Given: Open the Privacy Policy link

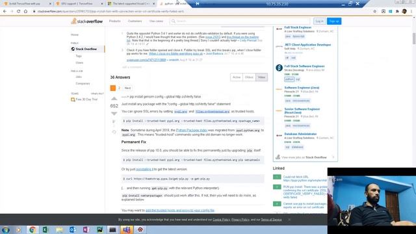Looking at the screenshot, I should tap(240, 220).
